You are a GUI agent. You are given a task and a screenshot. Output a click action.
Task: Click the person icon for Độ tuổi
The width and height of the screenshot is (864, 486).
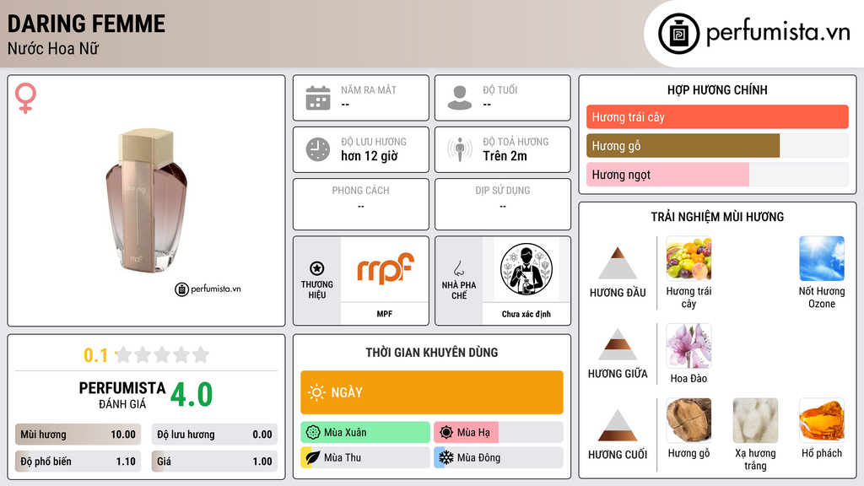(x=460, y=98)
